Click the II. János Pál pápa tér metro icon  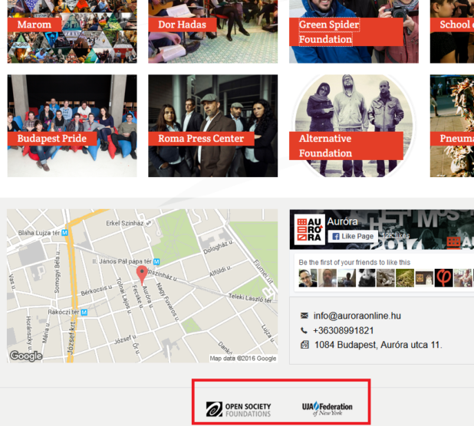156,261
